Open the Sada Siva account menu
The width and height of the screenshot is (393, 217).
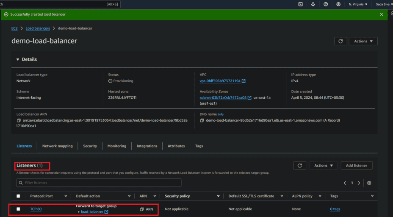tap(384, 4)
